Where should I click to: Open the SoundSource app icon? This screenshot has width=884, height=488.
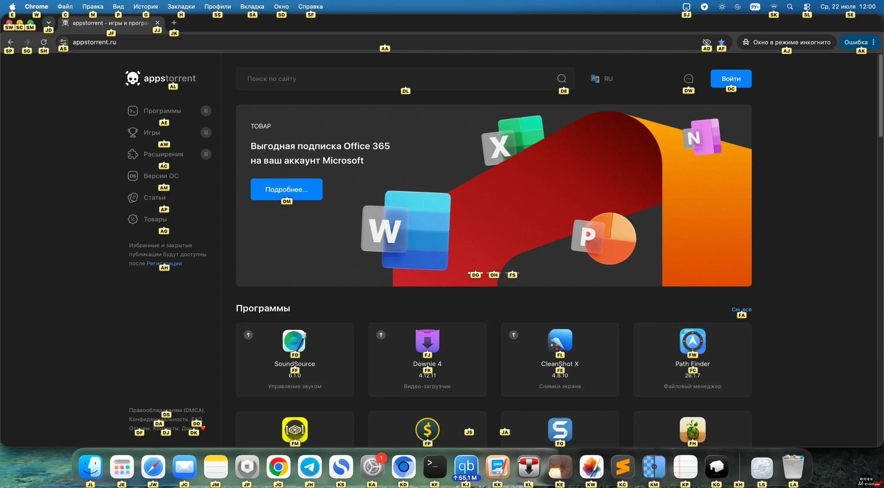tap(294, 341)
